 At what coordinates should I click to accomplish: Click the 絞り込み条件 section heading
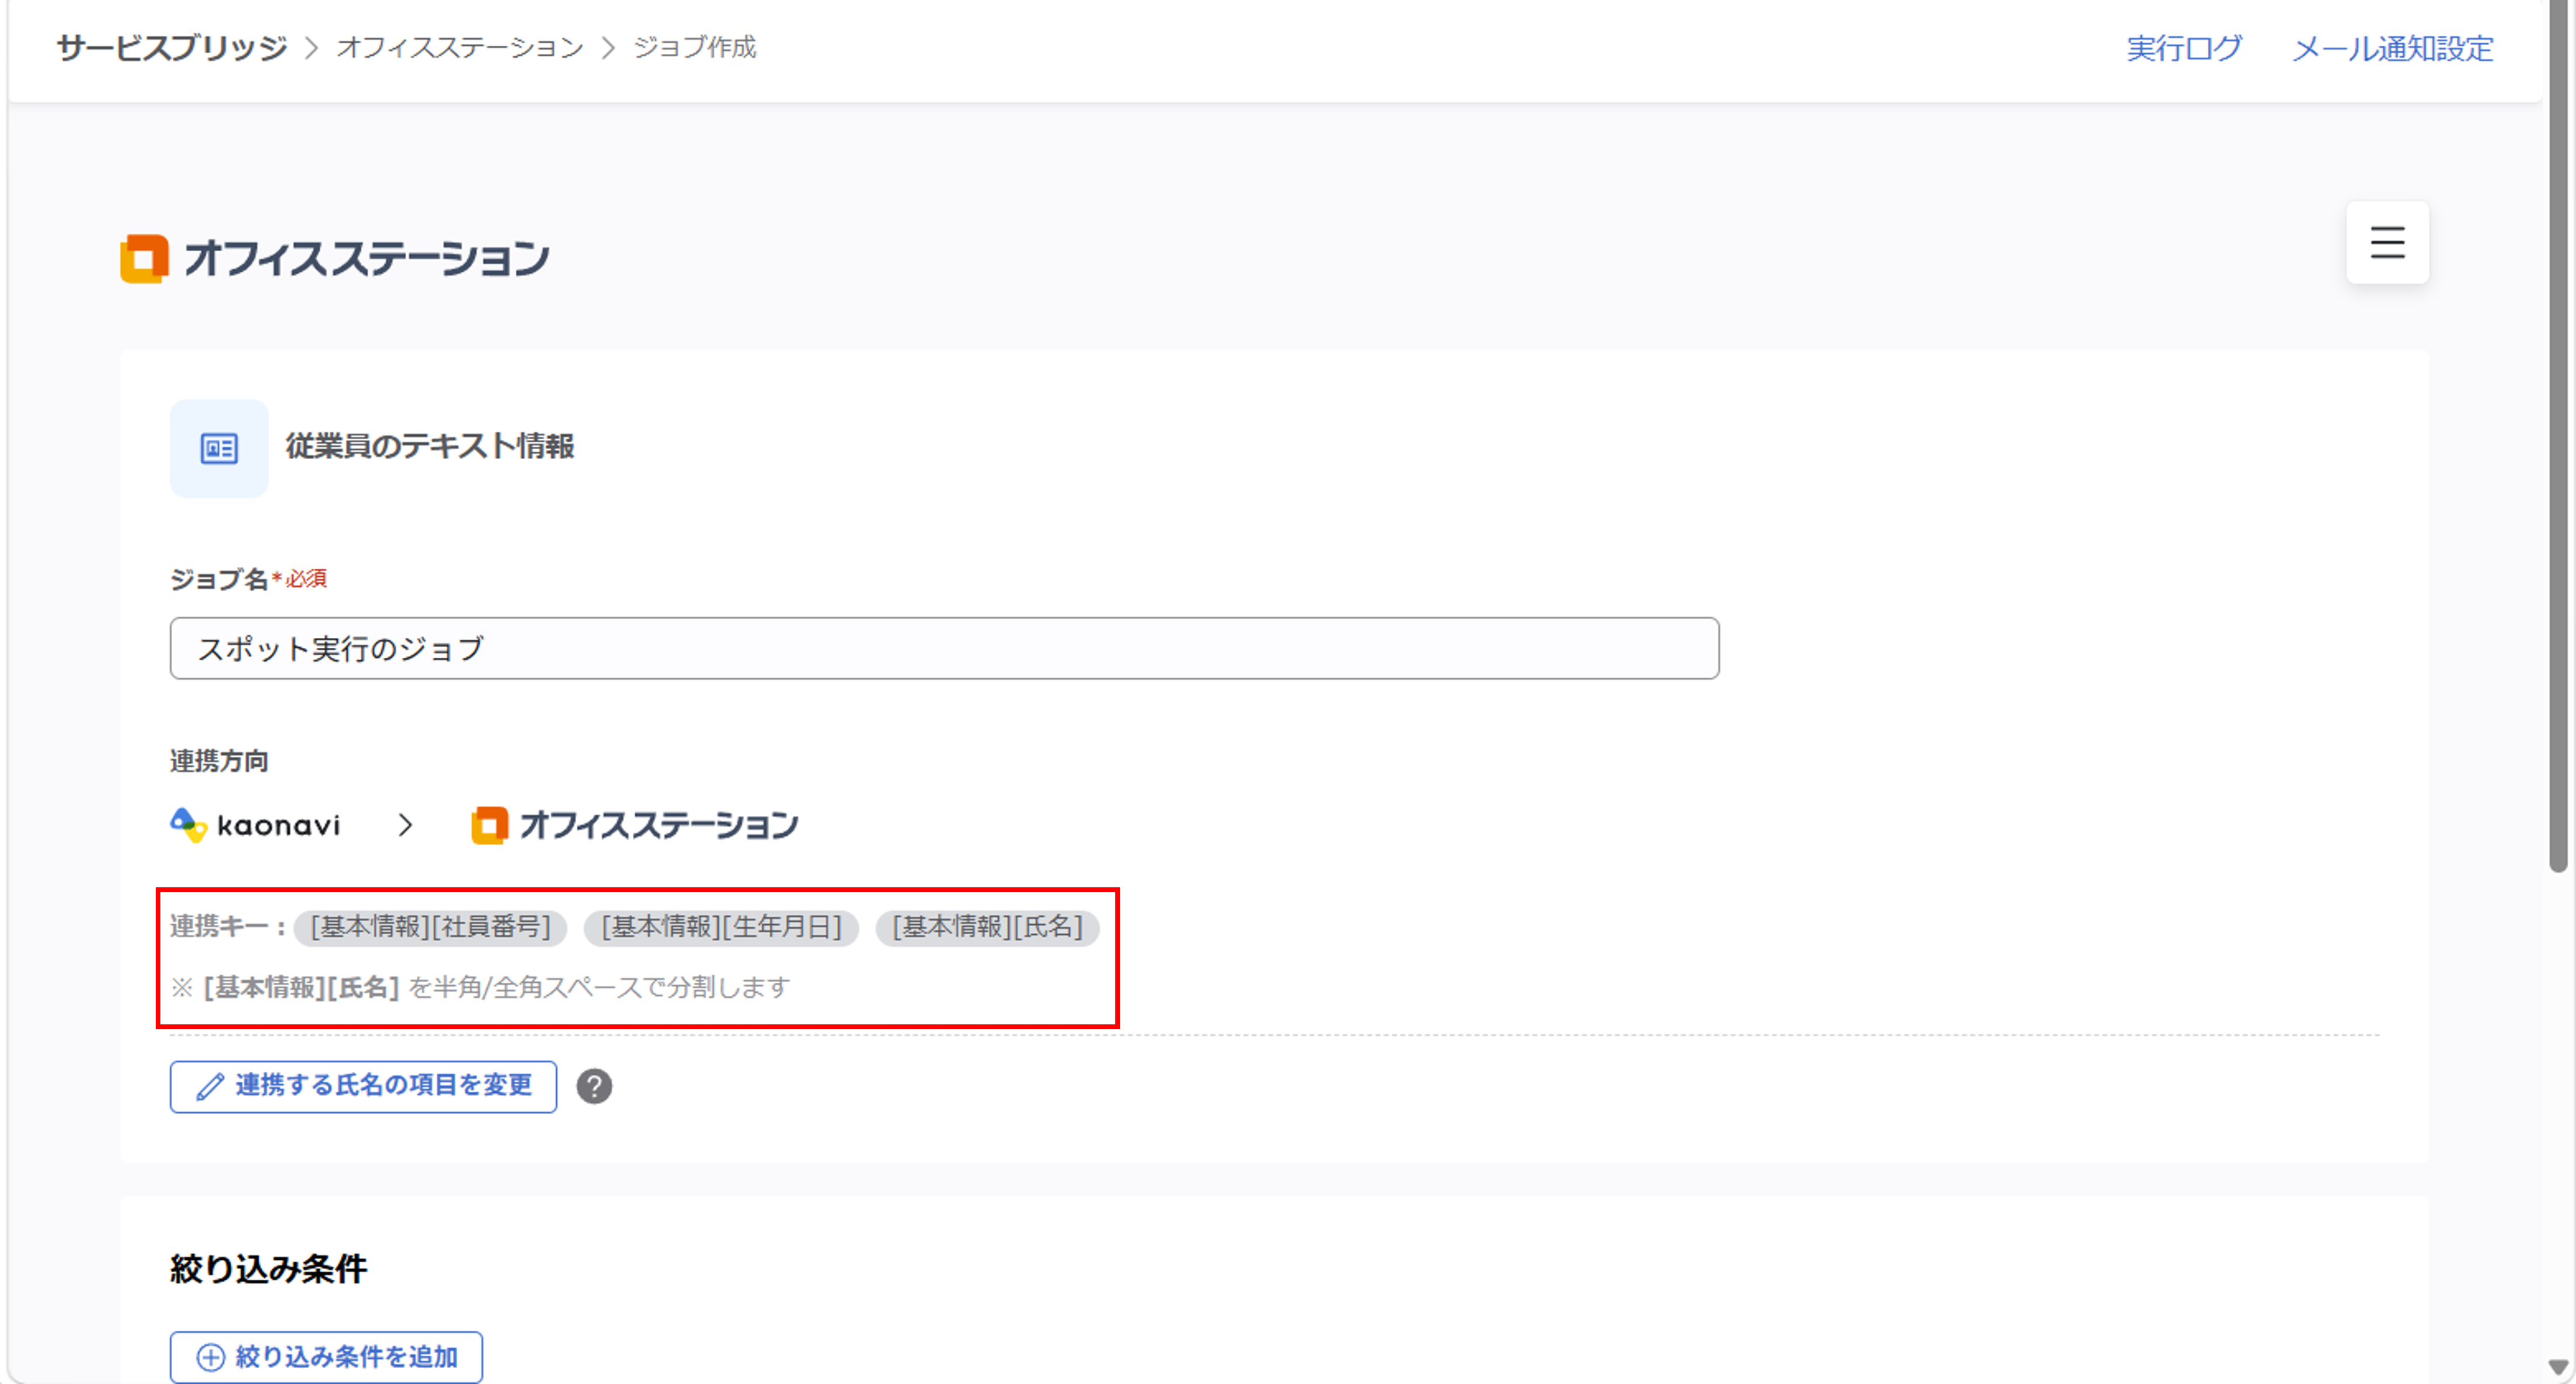click(268, 1268)
